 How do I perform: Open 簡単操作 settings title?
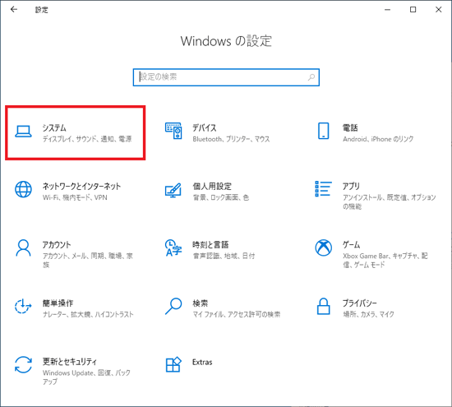point(58,303)
